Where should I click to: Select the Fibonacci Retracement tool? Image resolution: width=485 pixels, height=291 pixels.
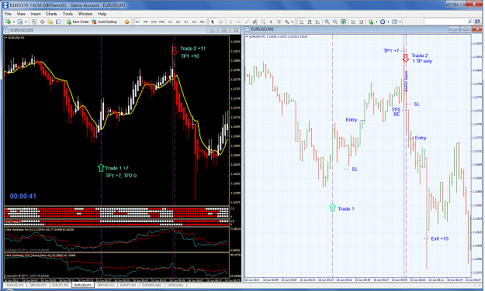(263, 22)
